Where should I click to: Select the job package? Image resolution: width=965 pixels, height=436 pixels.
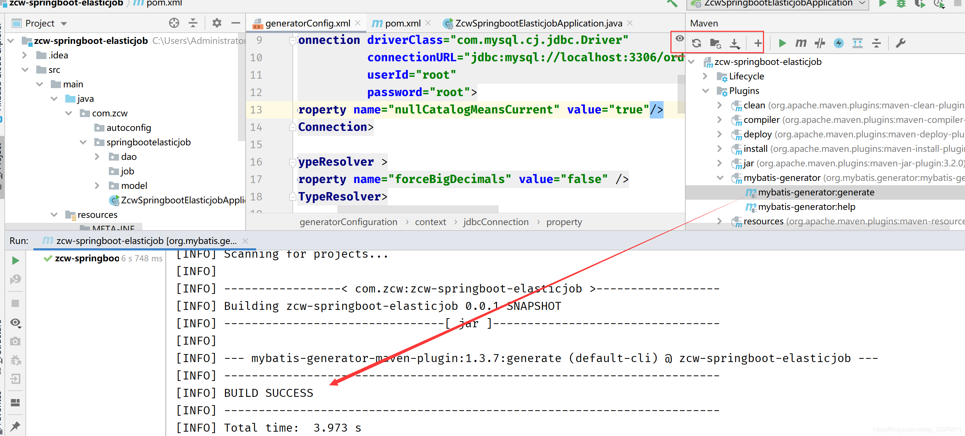[x=127, y=171]
